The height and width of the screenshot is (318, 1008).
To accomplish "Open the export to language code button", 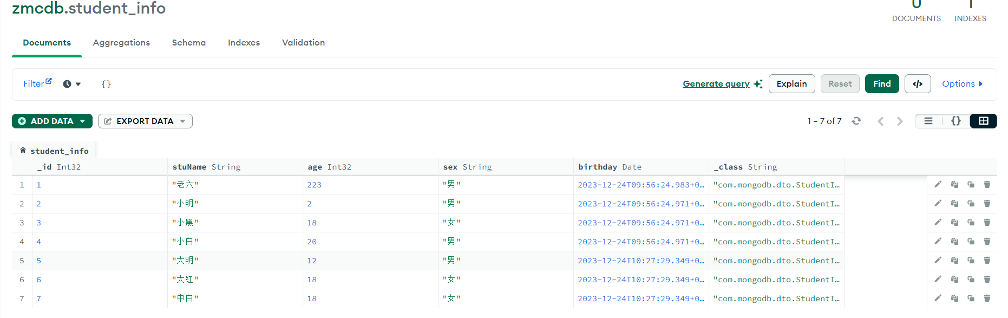I will point(918,84).
